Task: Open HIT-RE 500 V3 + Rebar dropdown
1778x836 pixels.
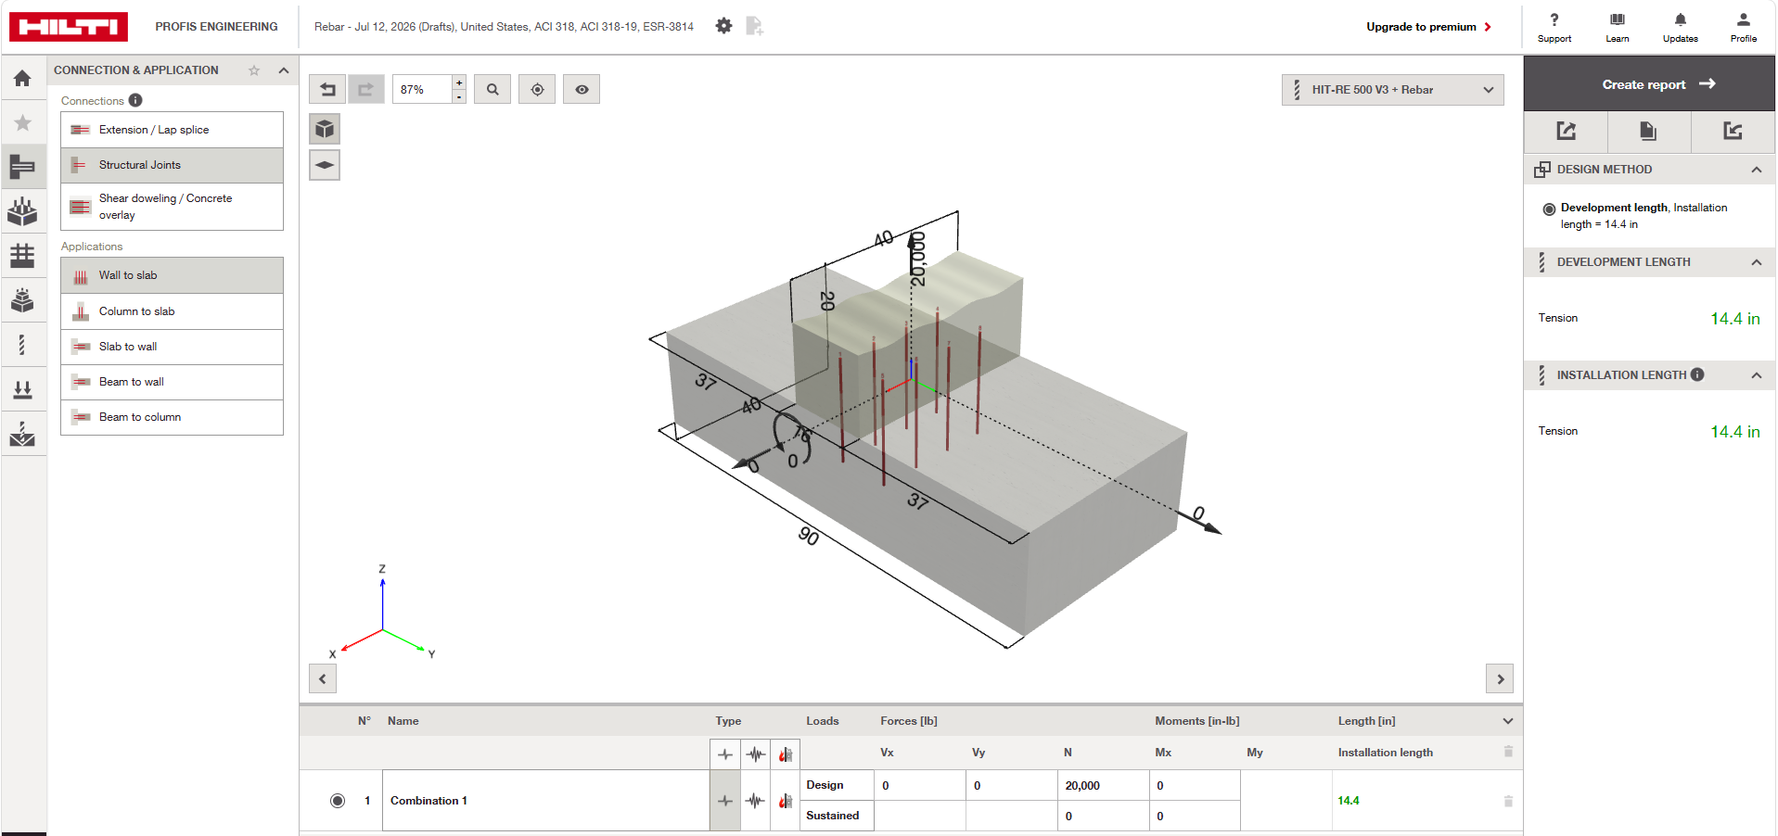Action: click(1392, 90)
